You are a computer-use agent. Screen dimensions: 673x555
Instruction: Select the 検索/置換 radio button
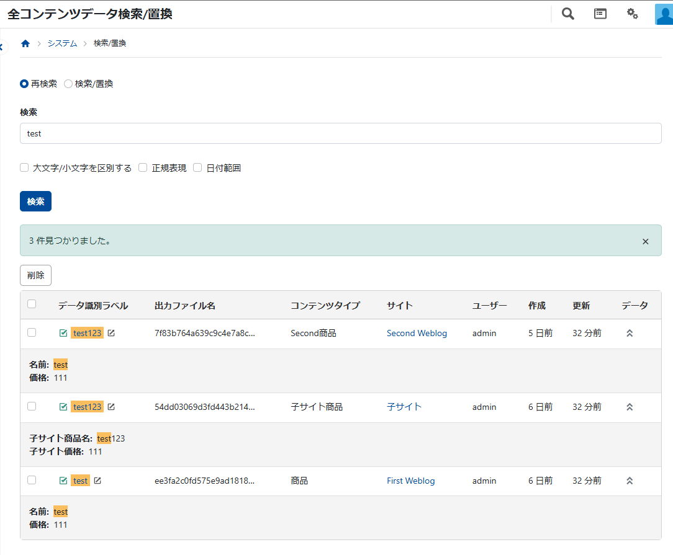point(68,84)
